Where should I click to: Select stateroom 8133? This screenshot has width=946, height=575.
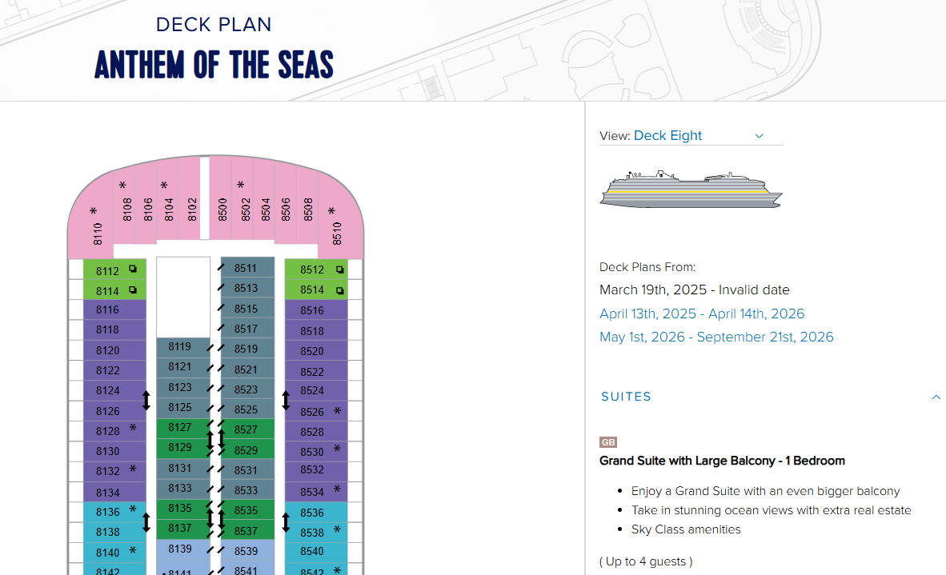(182, 488)
